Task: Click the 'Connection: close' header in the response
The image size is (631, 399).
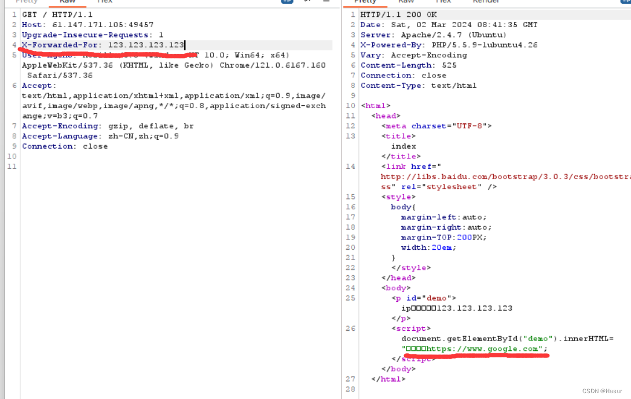Action: [403, 75]
